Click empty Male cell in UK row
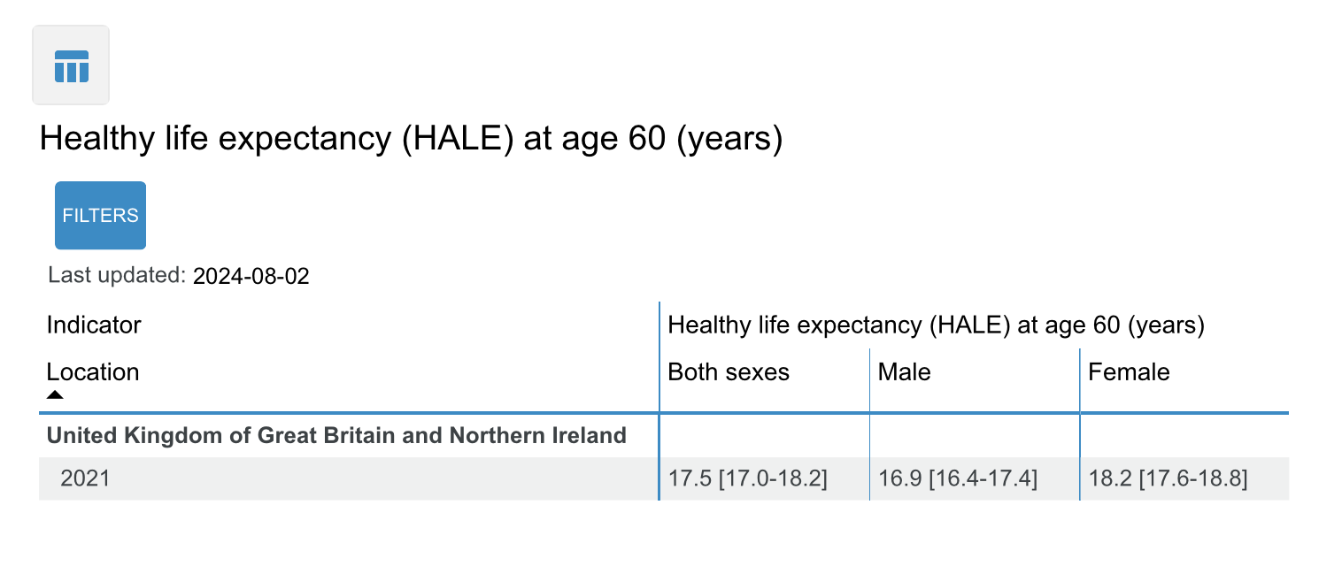 pos(975,435)
